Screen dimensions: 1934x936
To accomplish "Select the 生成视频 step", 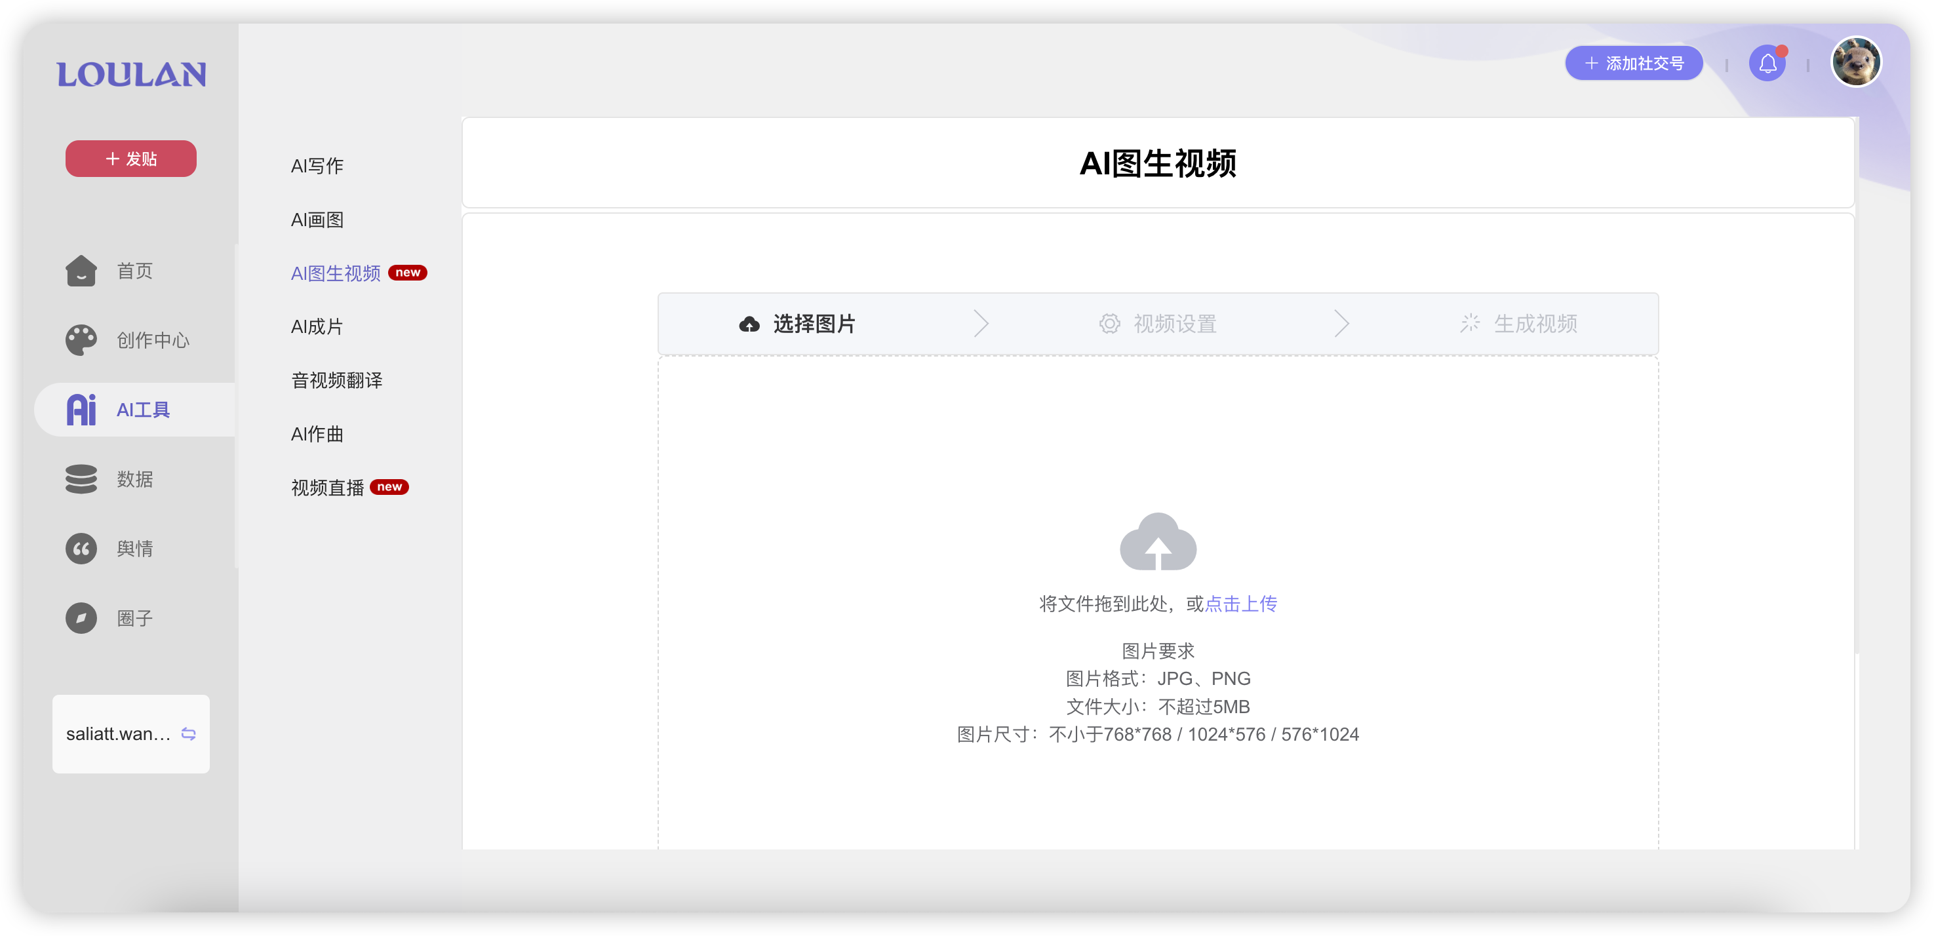I will [x=1519, y=324].
